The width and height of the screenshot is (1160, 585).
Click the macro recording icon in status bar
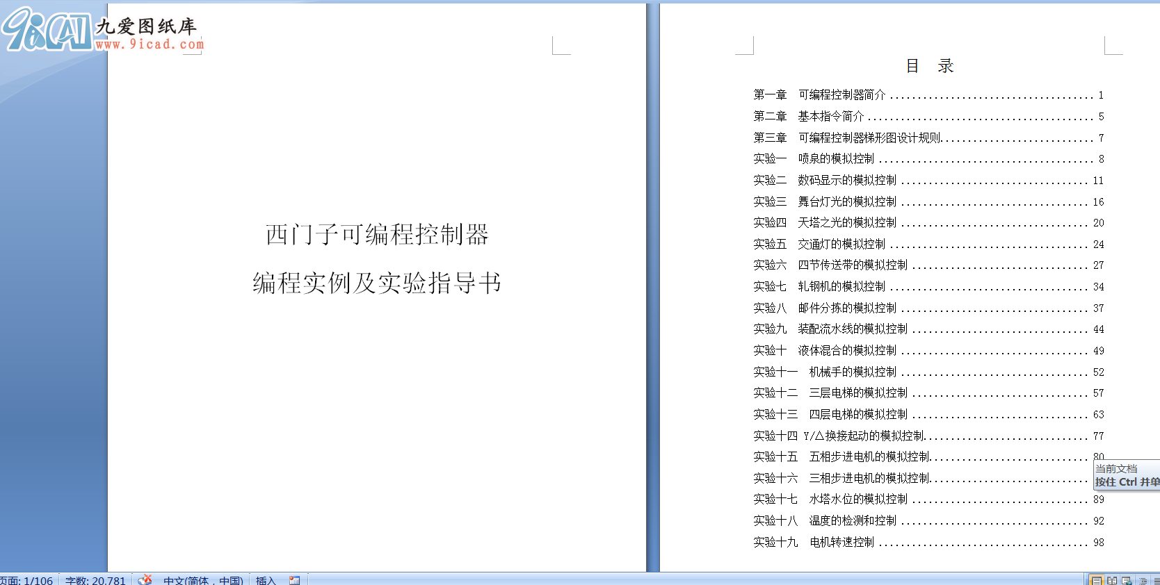295,580
